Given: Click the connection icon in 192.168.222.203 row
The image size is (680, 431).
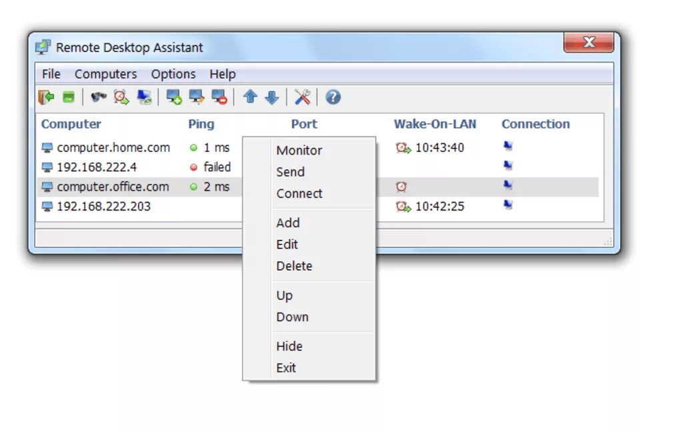Looking at the screenshot, I should pyautogui.click(x=508, y=205).
